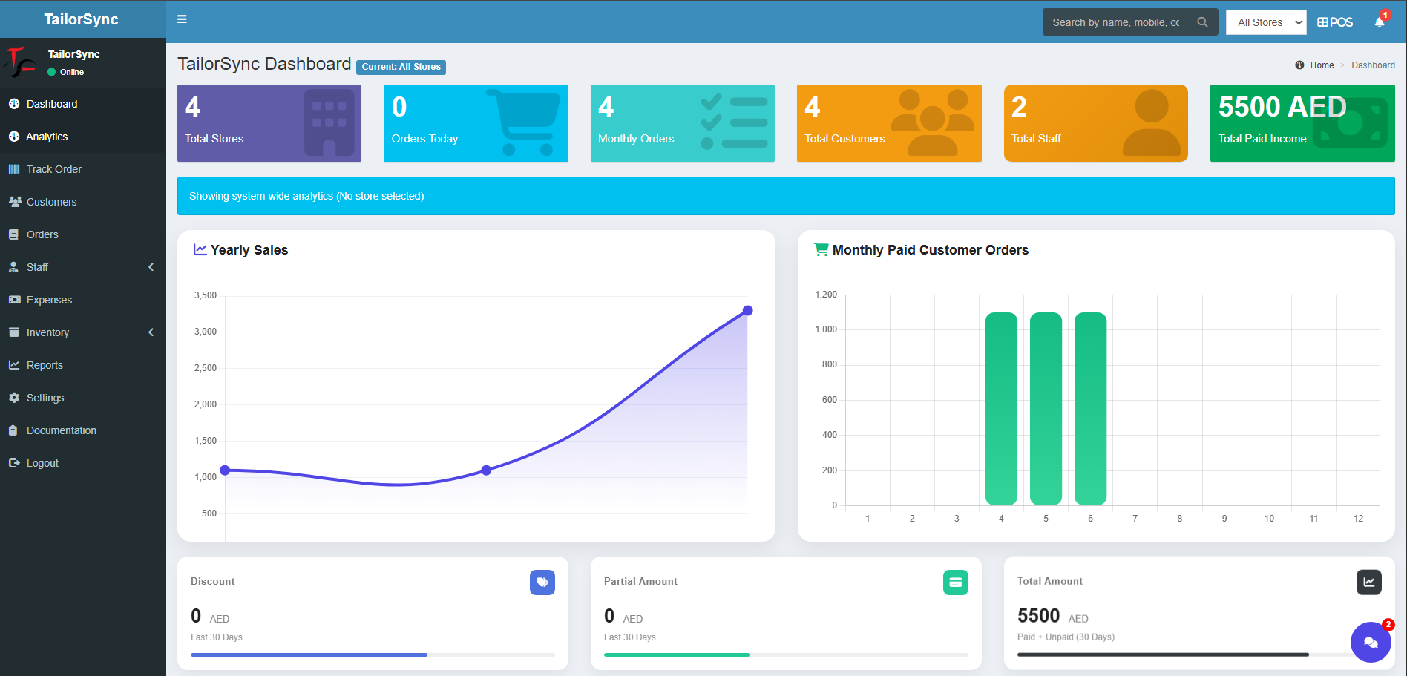
Task: Open Documentation from the sidebar
Action: pyautogui.click(x=83, y=430)
